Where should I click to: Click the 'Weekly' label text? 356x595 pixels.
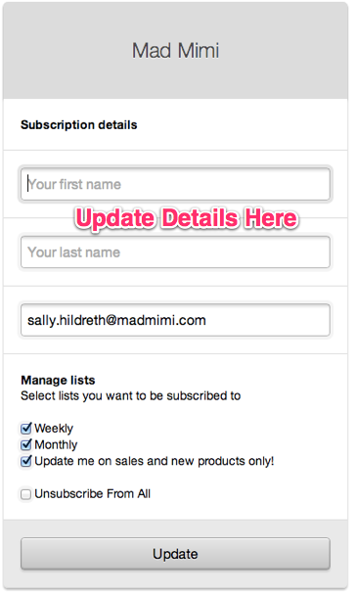coord(54,429)
